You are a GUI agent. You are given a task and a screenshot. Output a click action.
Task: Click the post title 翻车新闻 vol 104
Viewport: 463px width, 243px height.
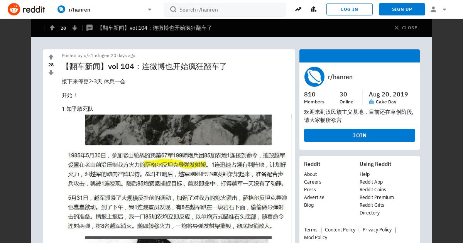144,66
